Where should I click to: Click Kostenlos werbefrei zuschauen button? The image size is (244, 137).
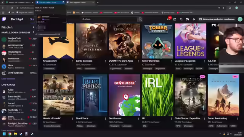[217, 19]
